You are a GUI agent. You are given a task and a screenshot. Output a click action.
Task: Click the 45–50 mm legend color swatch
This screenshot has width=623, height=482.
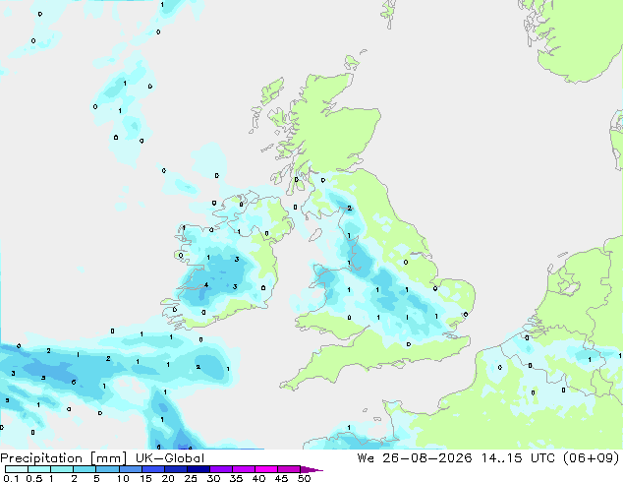(x=289, y=469)
